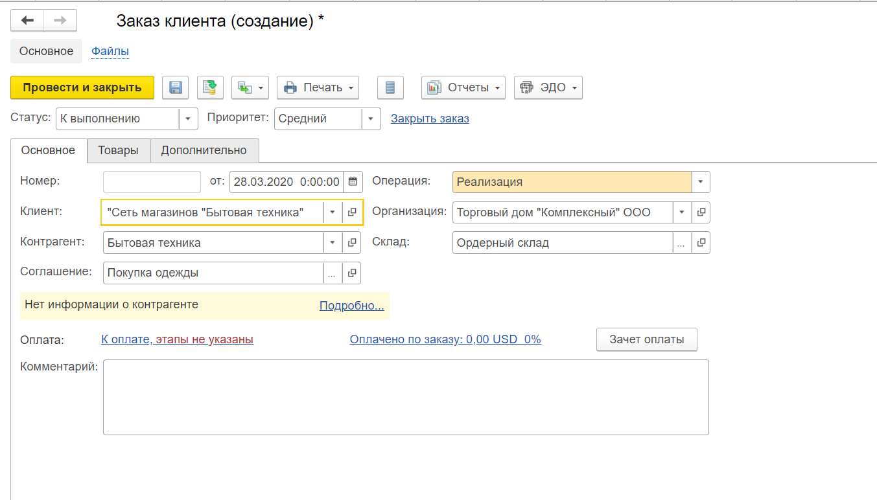Expand the Операция dropdown list
877x500 pixels.
pos(701,182)
